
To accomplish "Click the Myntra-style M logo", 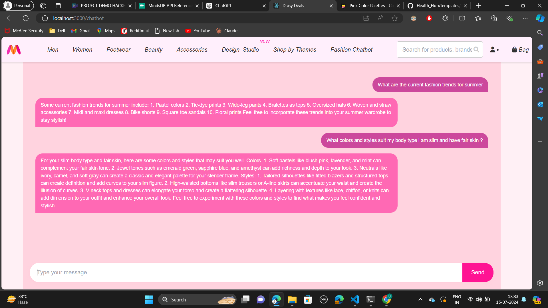I will pos(14,50).
